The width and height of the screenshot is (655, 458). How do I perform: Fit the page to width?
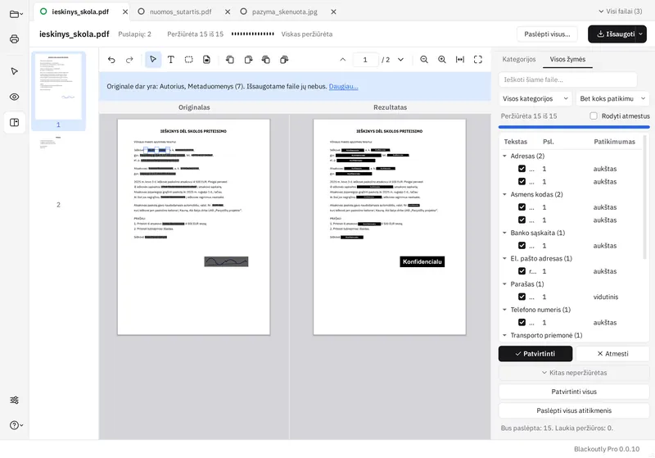tap(460, 60)
